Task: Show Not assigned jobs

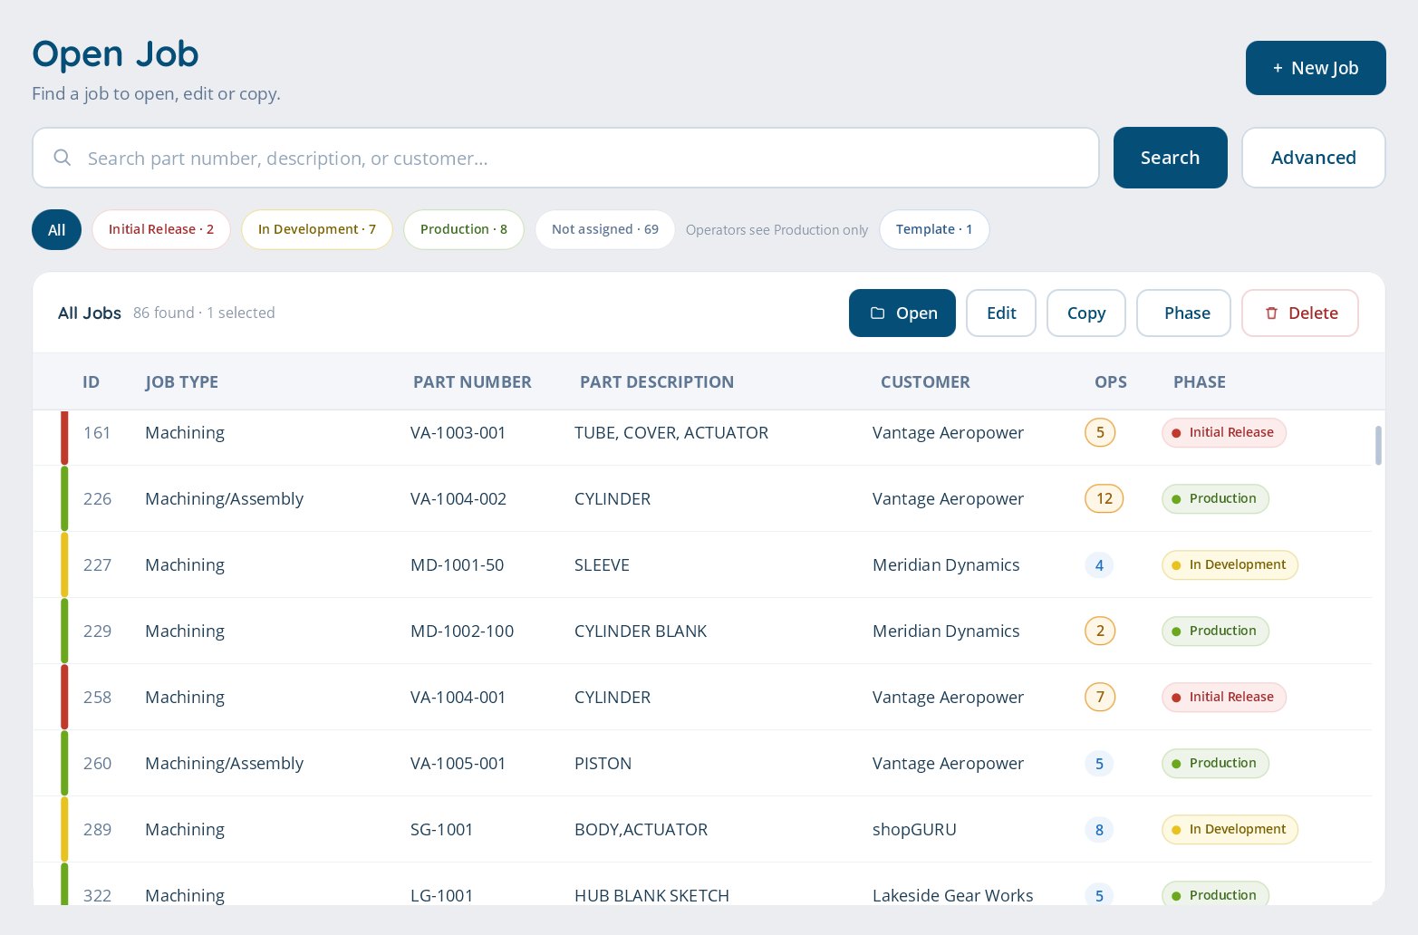Action: tap(604, 229)
